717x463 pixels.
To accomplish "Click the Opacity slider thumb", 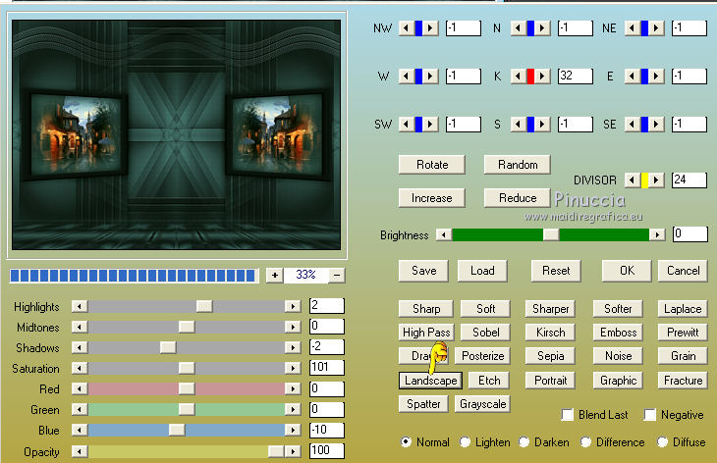I will [x=276, y=451].
